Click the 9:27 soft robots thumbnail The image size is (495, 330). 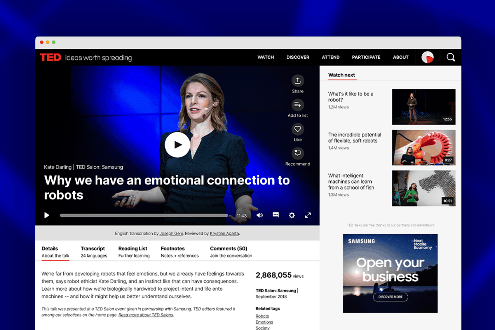coord(423,148)
